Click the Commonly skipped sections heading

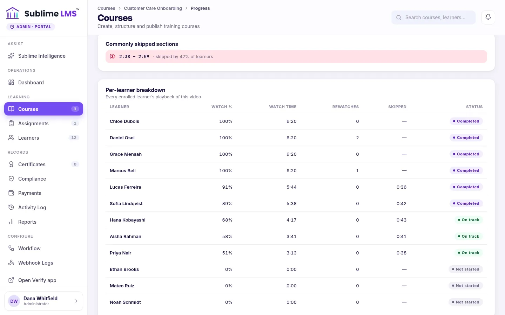[x=142, y=44]
